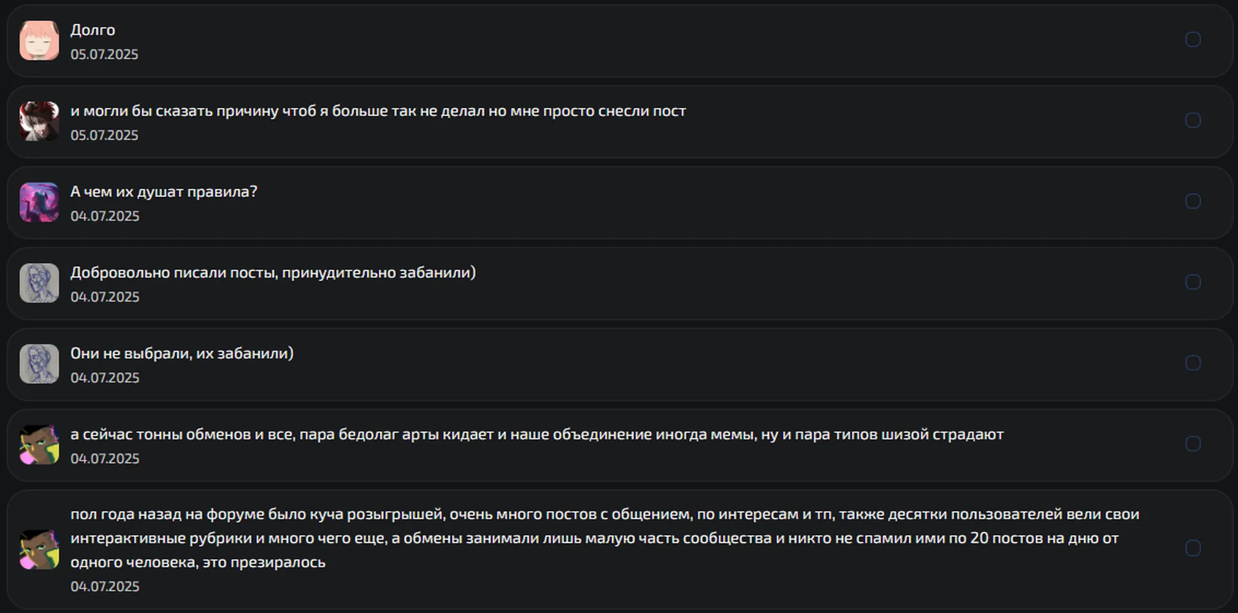Open comment 'Они не выбрали, их забанили)'
The height and width of the screenshot is (613, 1238).
tap(182, 354)
